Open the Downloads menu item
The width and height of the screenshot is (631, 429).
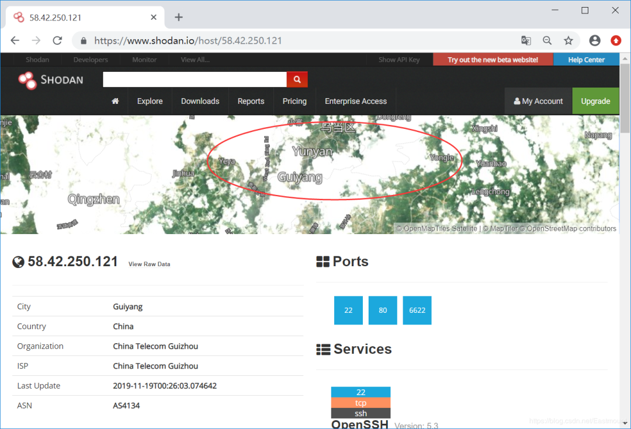coord(200,102)
